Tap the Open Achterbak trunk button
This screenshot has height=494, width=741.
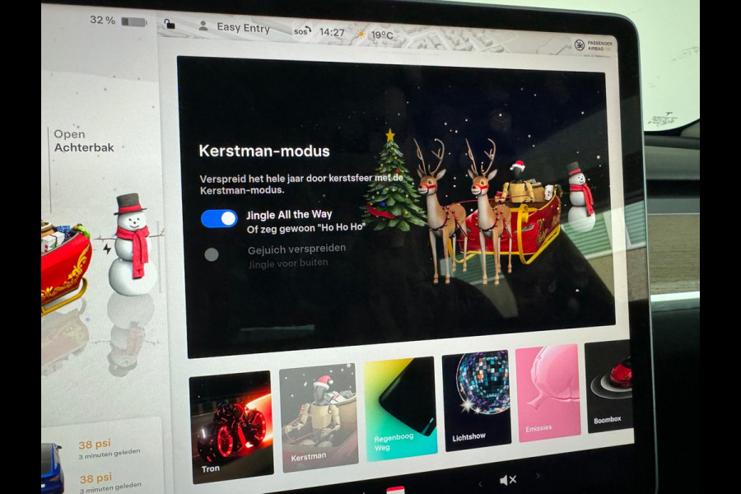click(x=84, y=141)
